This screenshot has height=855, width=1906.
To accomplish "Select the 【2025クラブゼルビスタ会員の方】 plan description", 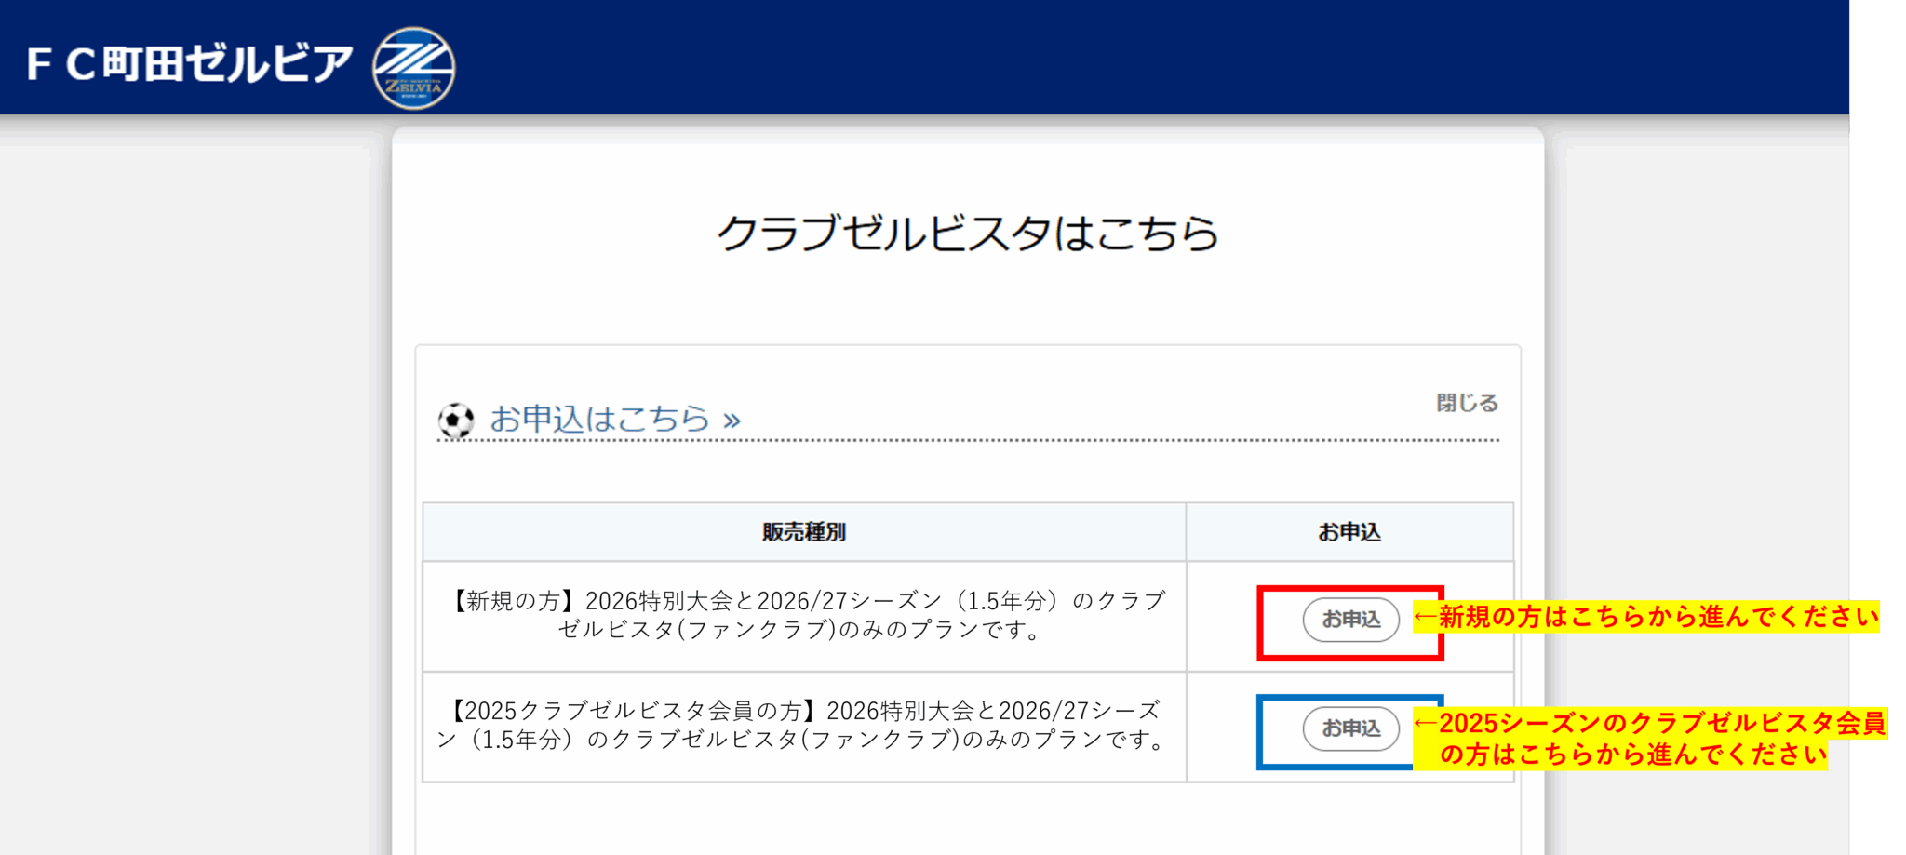I will [x=804, y=725].
